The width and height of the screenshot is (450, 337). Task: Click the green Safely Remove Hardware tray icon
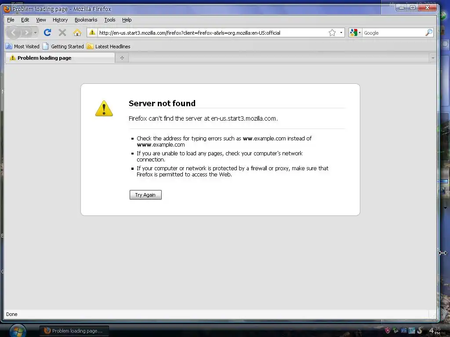tap(396, 330)
